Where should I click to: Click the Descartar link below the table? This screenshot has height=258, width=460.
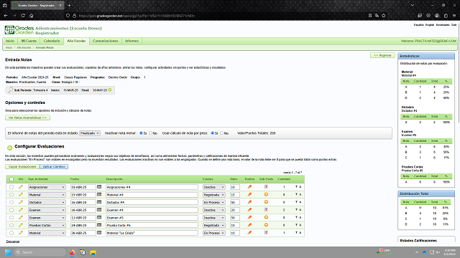point(13,242)
